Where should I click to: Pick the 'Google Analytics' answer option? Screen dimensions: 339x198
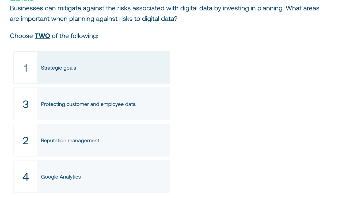click(x=92, y=176)
